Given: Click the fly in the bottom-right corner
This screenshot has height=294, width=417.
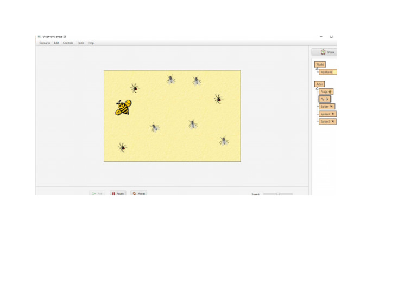Looking at the screenshot, I should (224, 141).
